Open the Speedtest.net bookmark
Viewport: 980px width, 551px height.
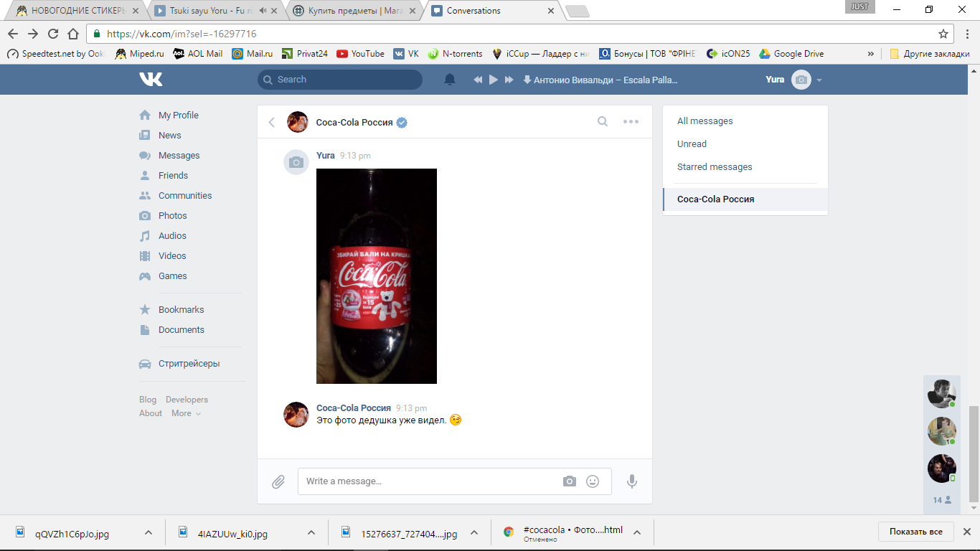coord(56,54)
